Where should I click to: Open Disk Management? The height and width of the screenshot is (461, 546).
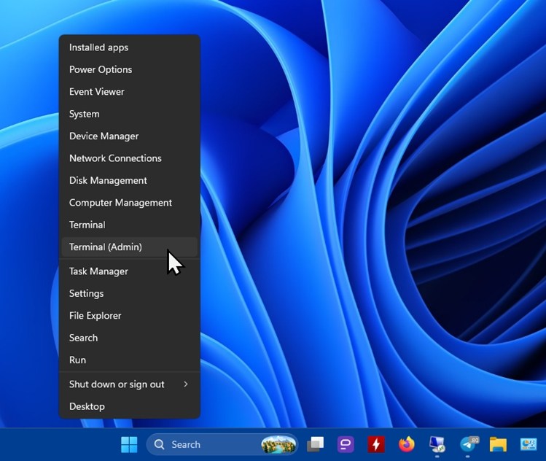(x=130, y=180)
